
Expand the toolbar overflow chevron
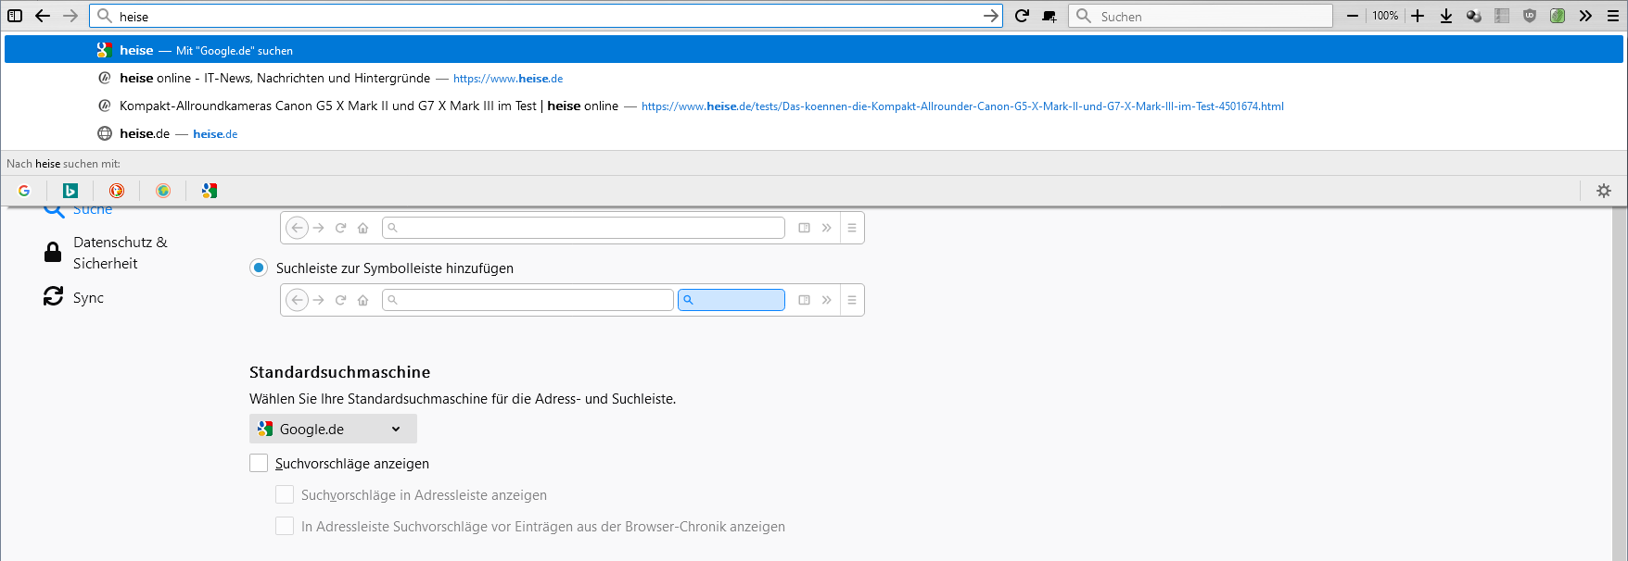pyautogui.click(x=1585, y=16)
